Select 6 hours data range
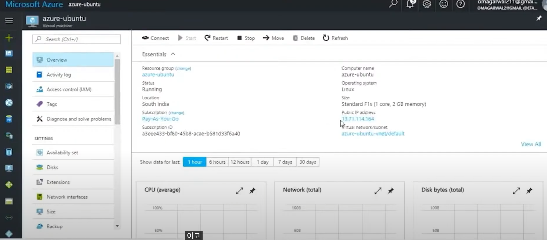 (217, 162)
